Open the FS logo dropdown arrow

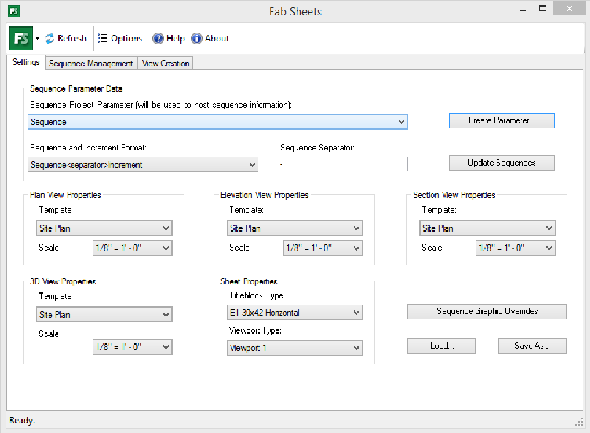(37, 39)
